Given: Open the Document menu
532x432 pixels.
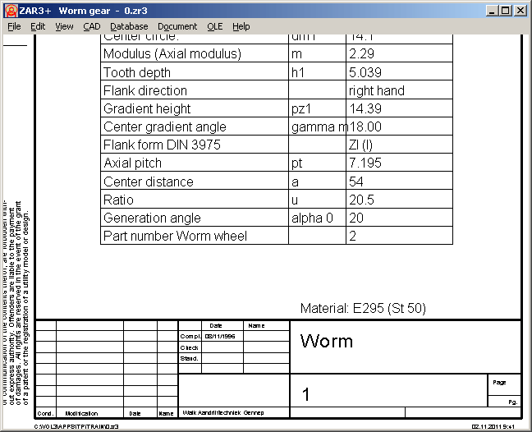Looking at the screenshot, I should 177,26.
